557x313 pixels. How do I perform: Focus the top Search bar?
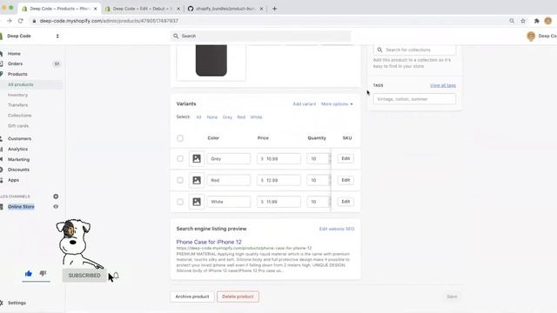pos(260,36)
